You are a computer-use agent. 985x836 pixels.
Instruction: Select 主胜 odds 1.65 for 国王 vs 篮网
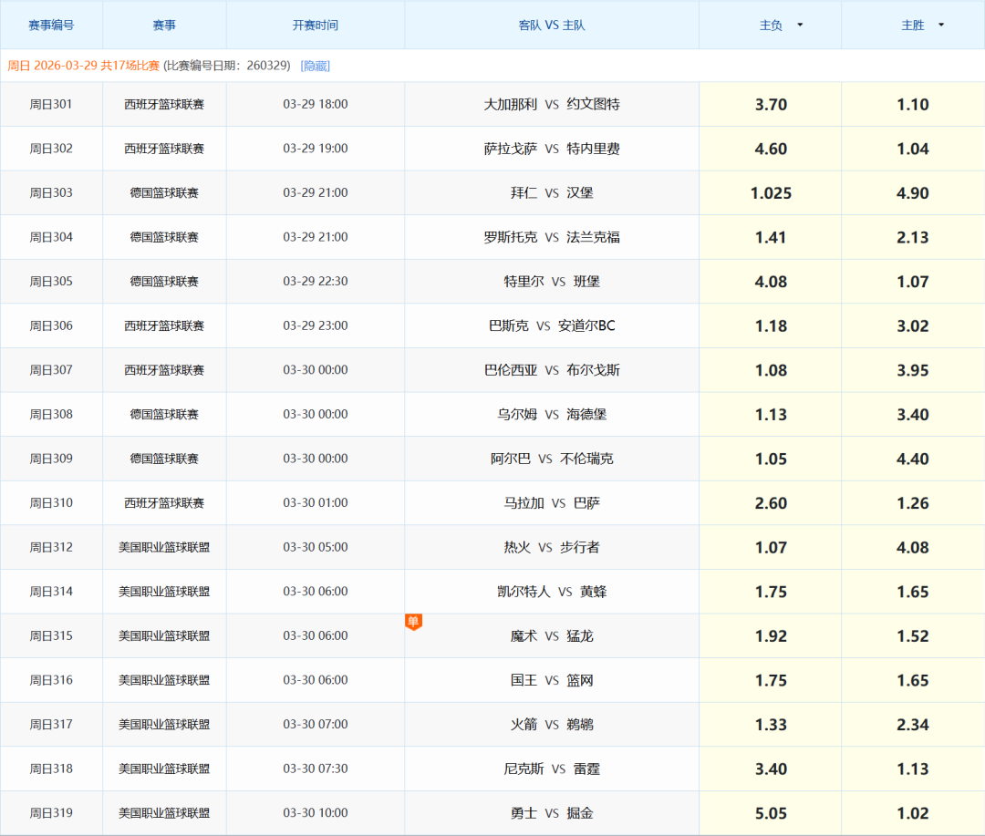click(913, 680)
